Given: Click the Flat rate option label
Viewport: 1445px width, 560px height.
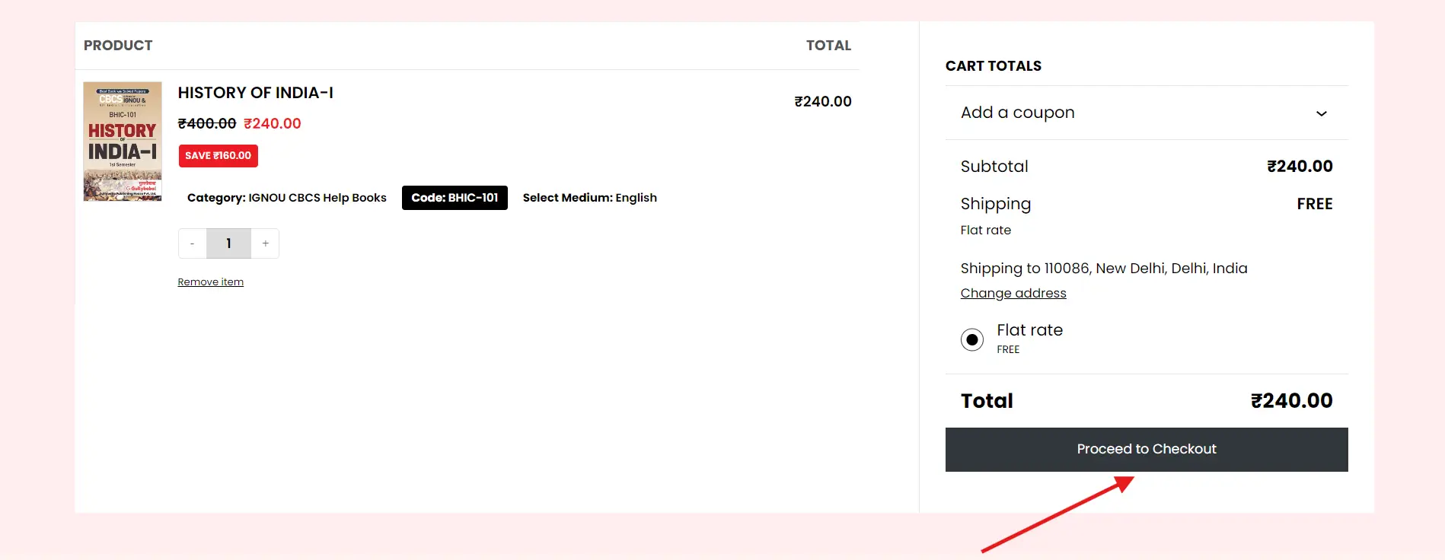Looking at the screenshot, I should (1030, 330).
